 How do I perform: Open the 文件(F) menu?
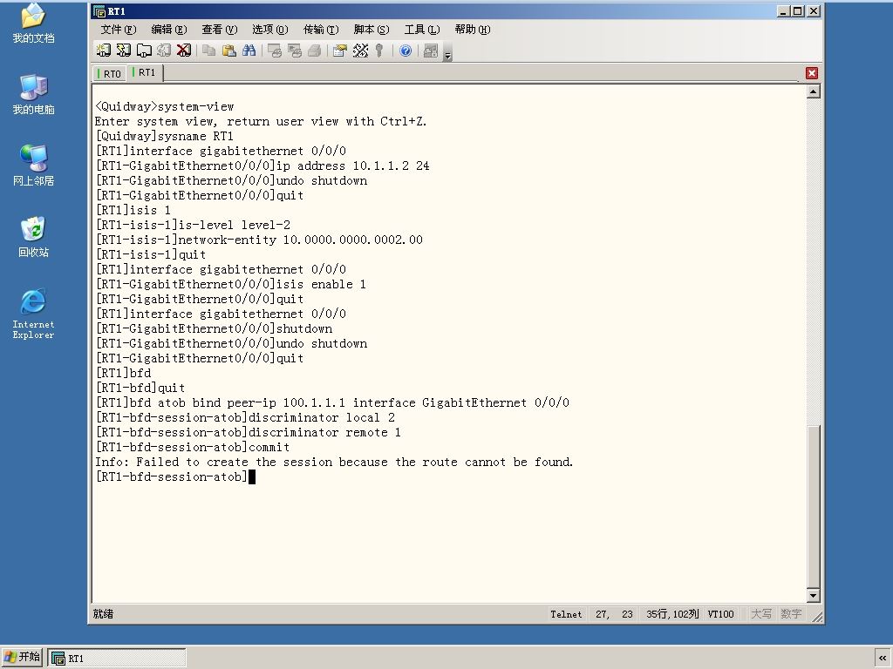pos(119,30)
